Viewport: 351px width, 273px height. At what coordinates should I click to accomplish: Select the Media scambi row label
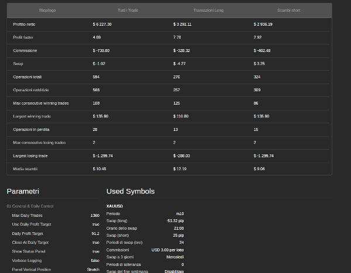click(x=25, y=169)
